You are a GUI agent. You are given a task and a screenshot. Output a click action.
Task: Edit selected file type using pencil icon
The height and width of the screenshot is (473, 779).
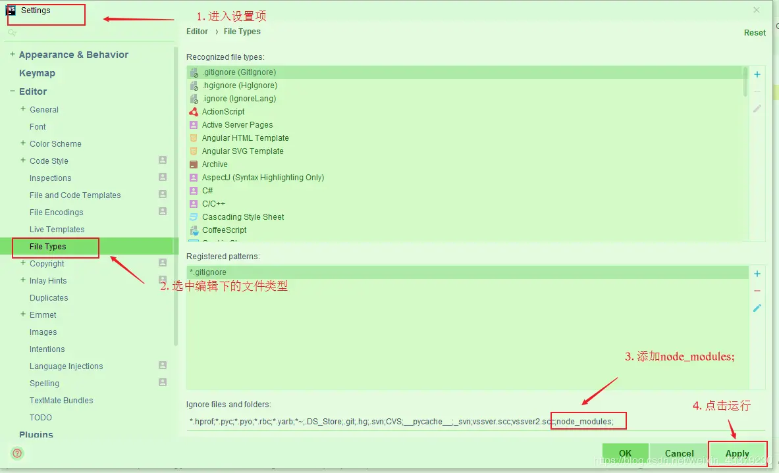click(x=757, y=107)
